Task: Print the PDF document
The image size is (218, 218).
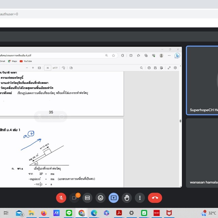Action: 149,68
